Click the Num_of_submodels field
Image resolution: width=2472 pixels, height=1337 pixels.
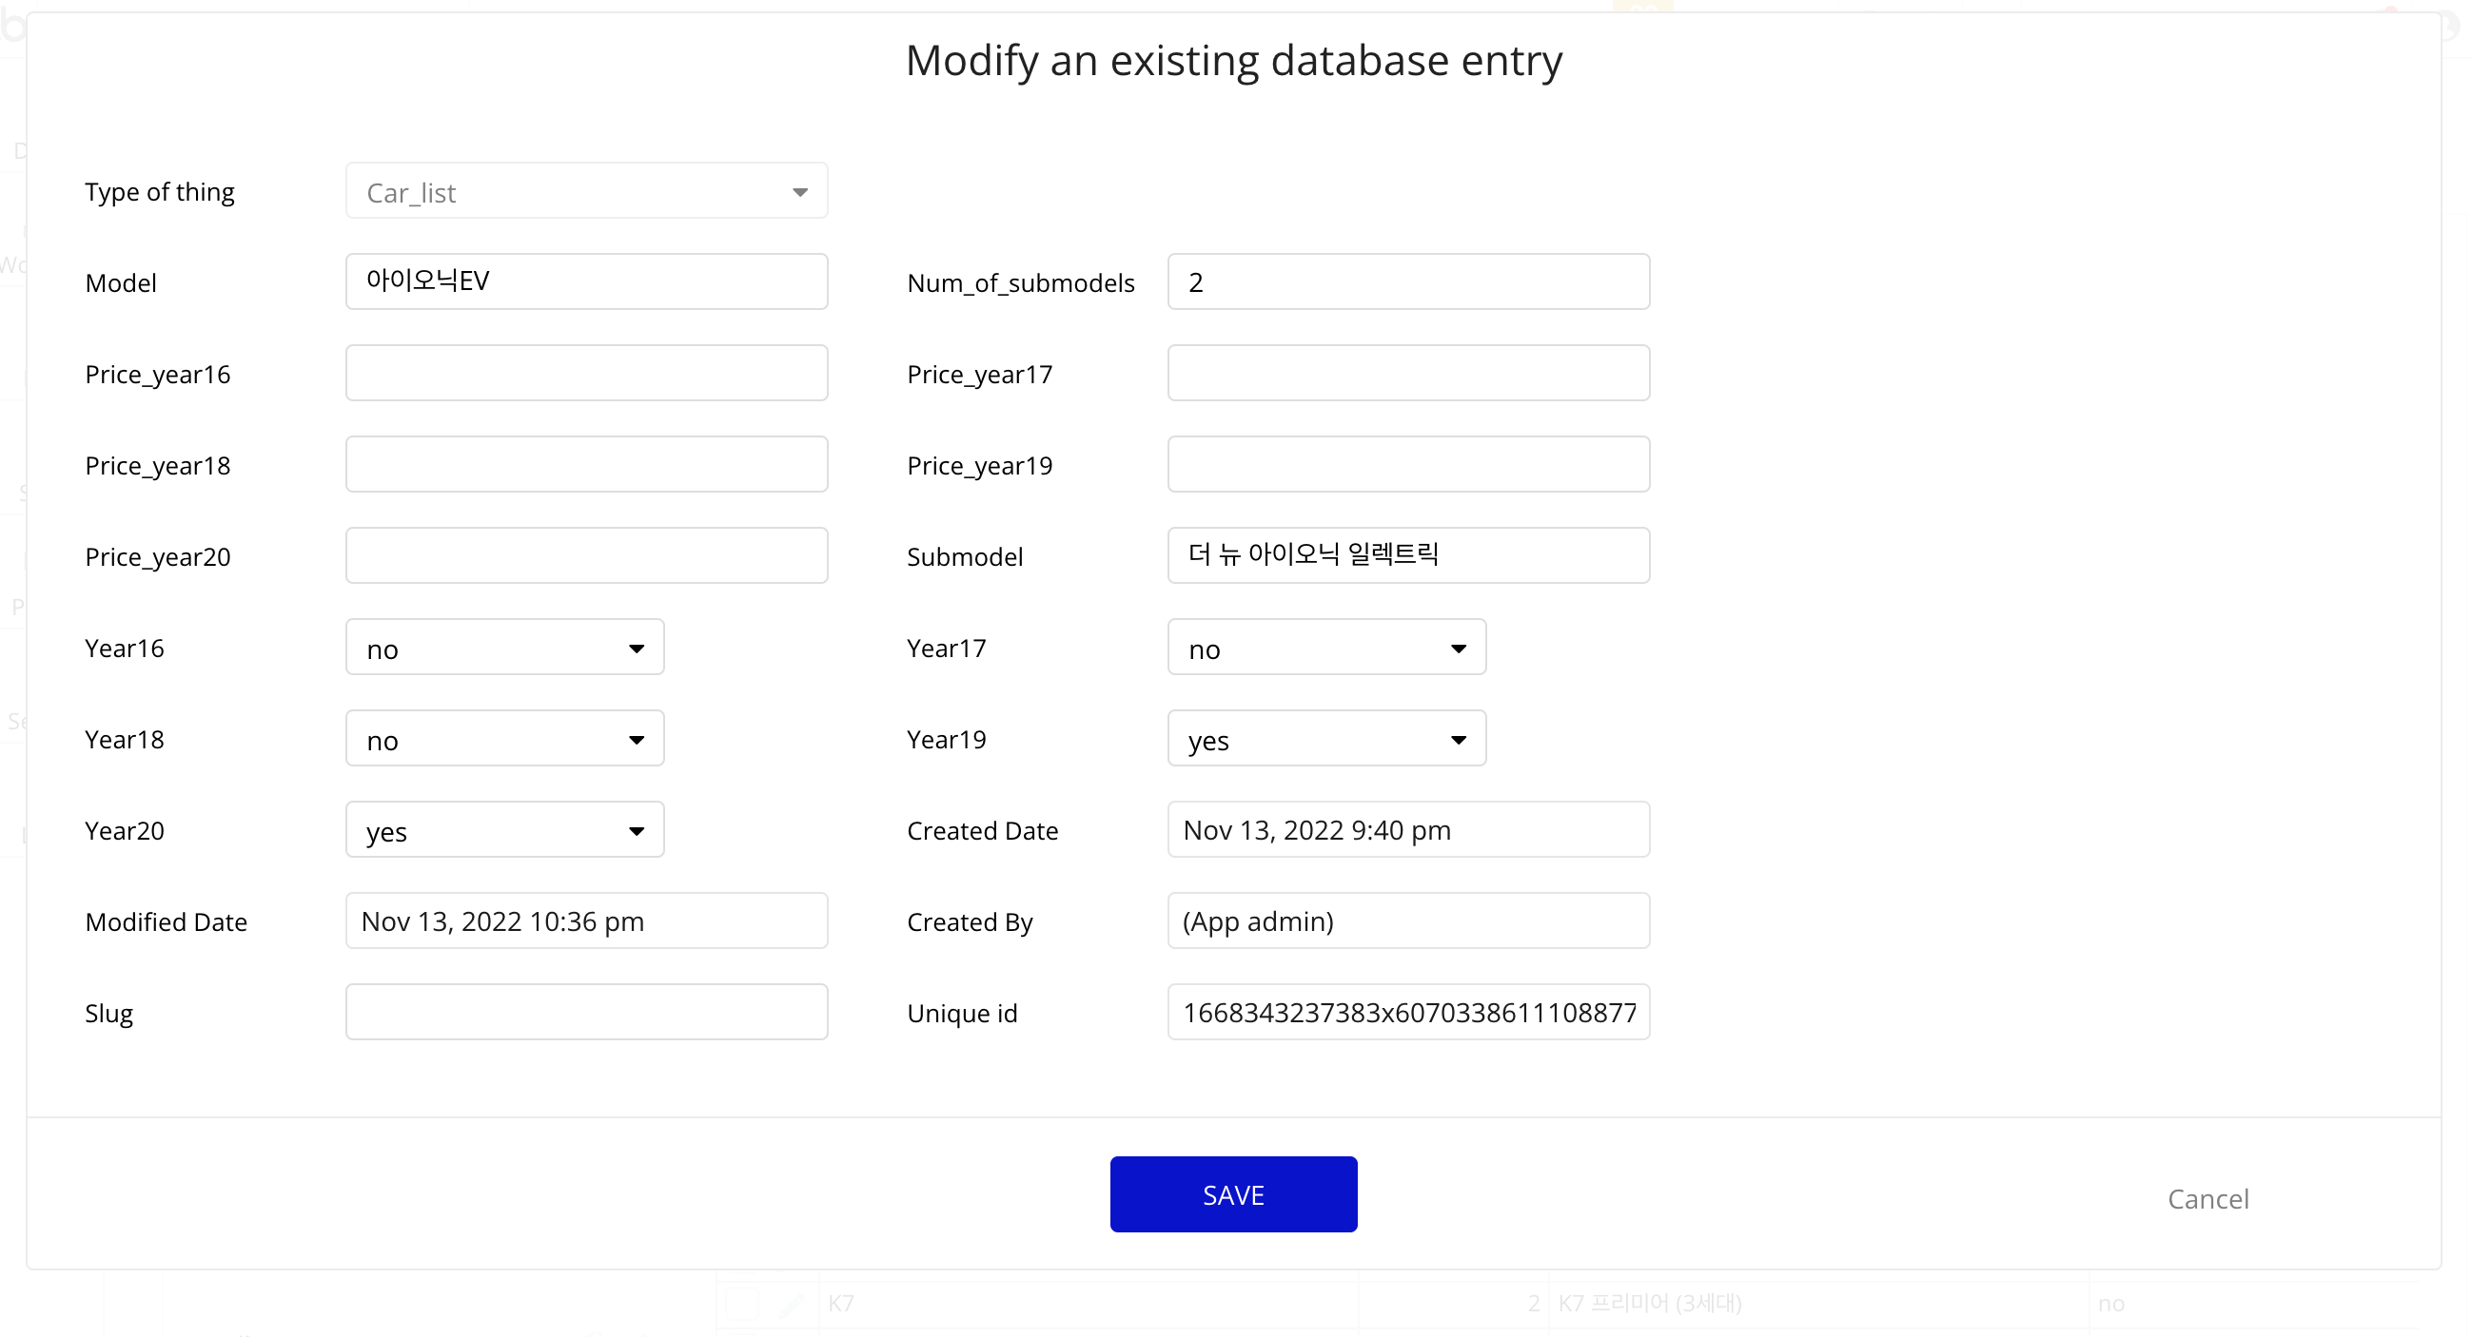click(x=1408, y=282)
